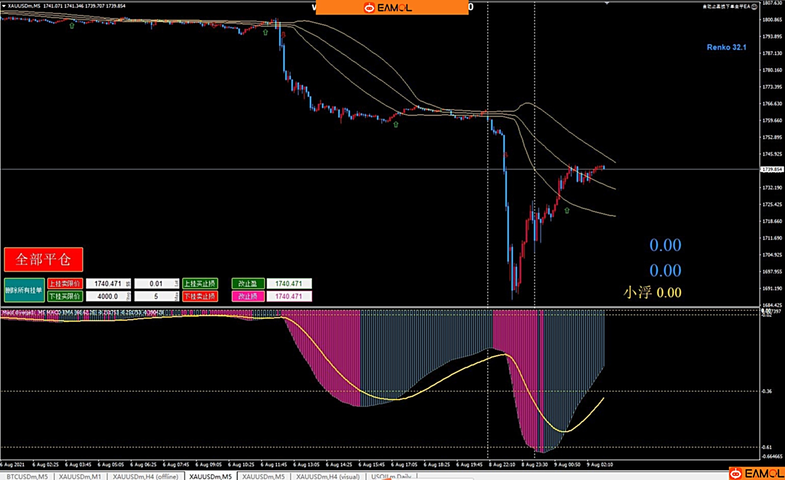The height and width of the screenshot is (480, 785).
Task: Click the green 上挂买止损 button
Action: point(200,284)
